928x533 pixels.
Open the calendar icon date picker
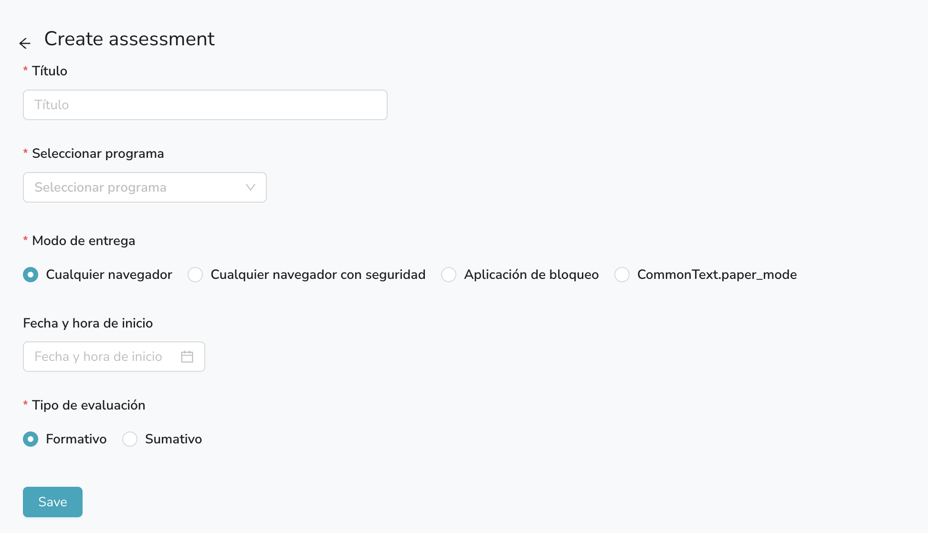(187, 357)
